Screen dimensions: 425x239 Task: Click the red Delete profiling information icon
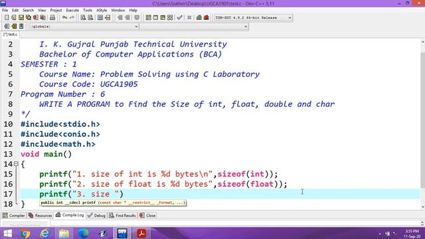207,18
